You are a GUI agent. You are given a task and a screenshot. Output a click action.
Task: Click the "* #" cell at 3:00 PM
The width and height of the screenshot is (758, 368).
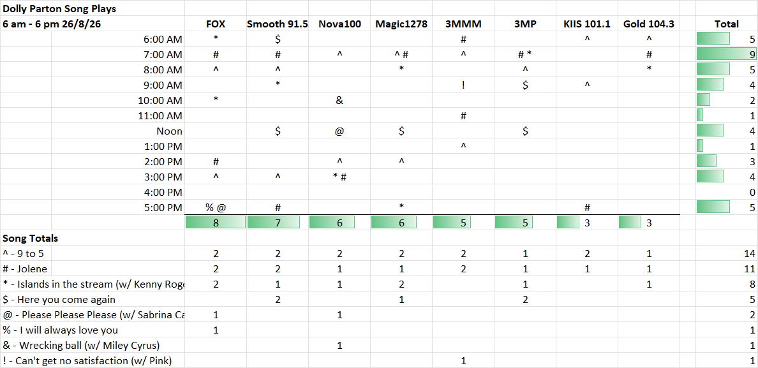pyautogui.click(x=339, y=177)
